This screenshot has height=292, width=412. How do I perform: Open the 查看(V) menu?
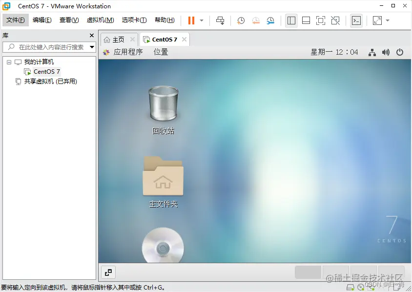click(69, 20)
